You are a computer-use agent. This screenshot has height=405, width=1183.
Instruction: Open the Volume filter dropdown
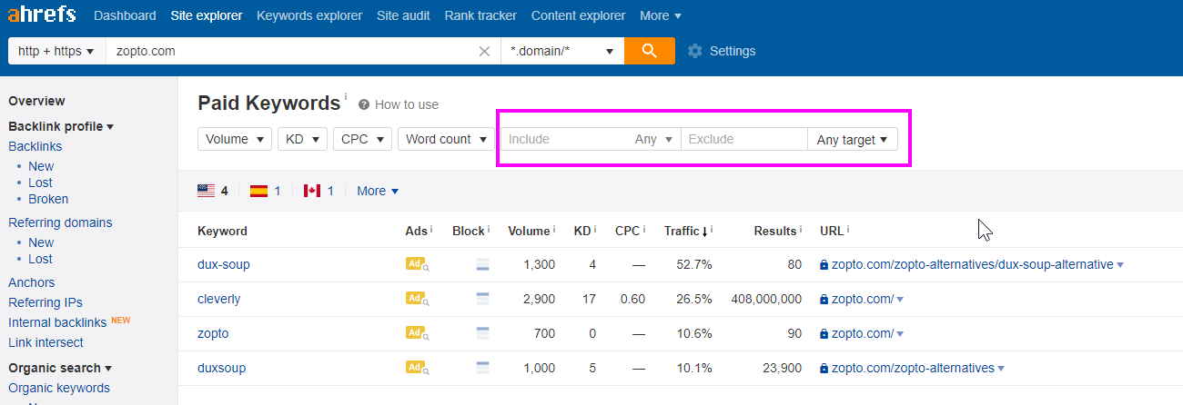coord(235,139)
